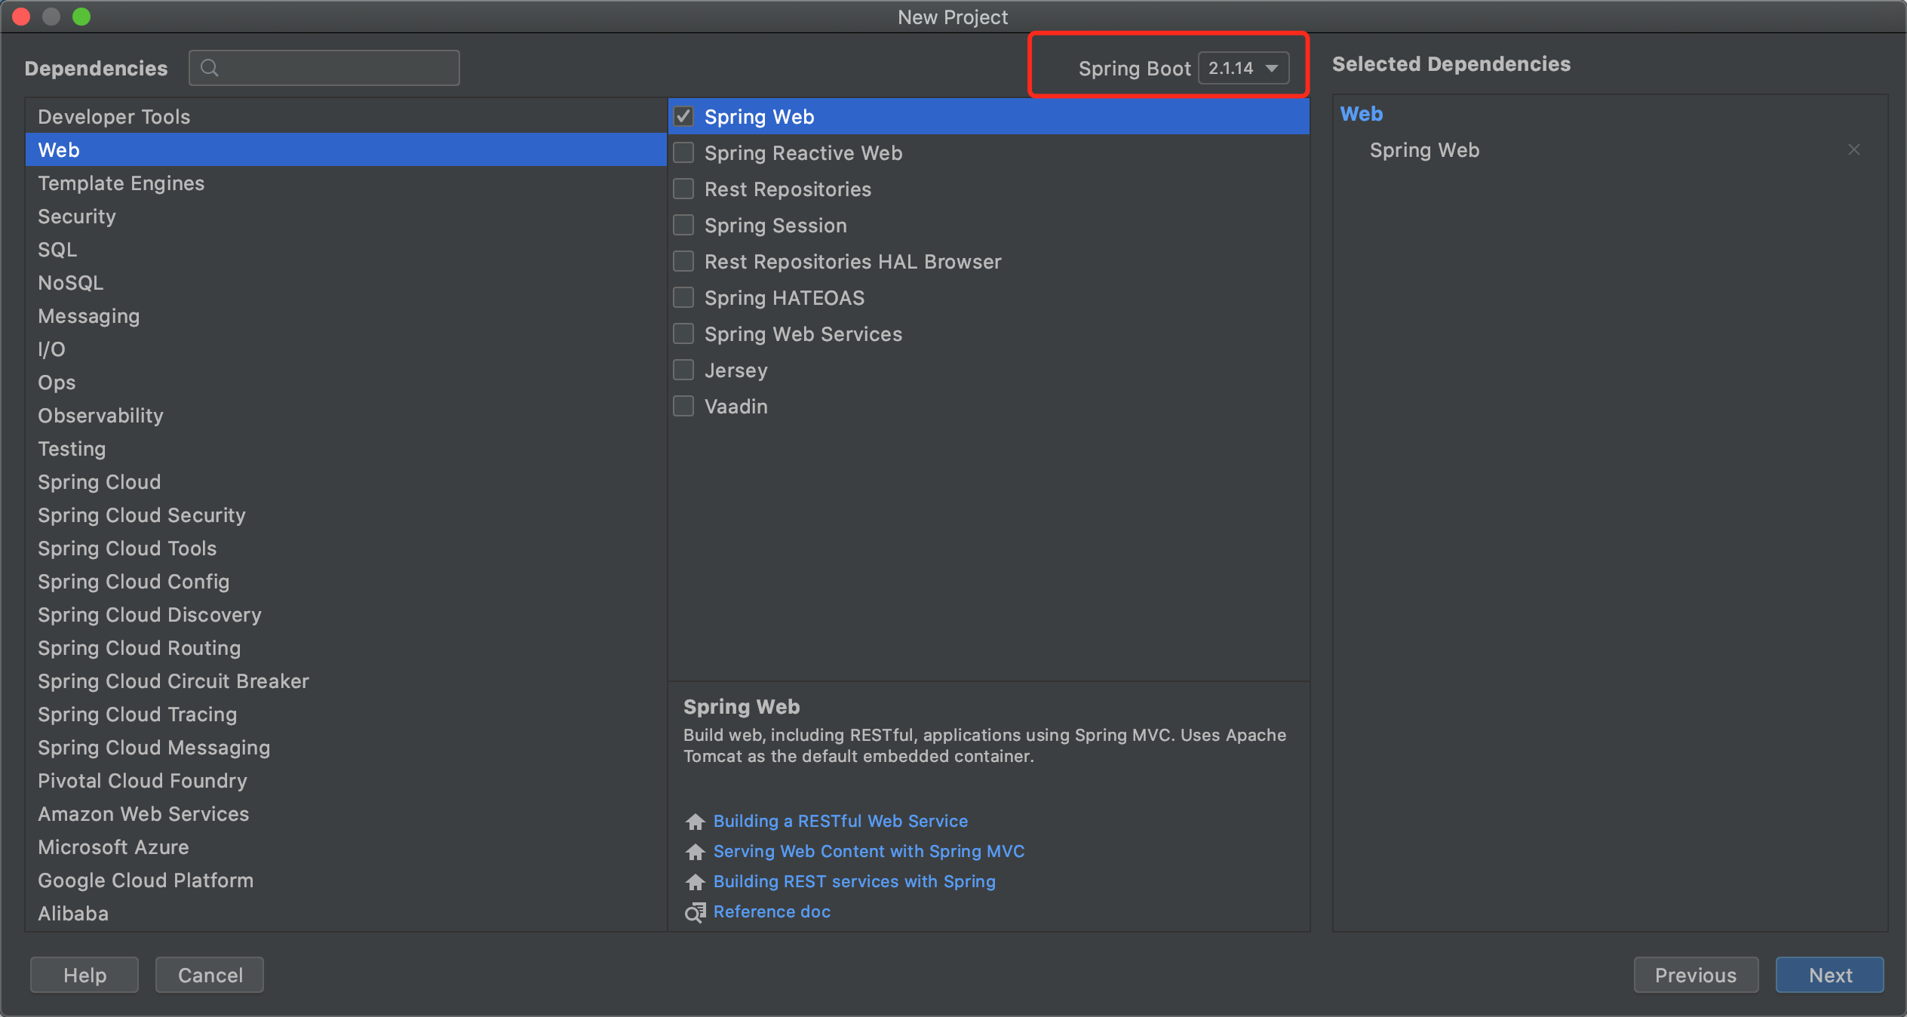Image resolution: width=1907 pixels, height=1017 pixels.
Task: Click the search magnifier icon in Dependencies
Action: (210, 68)
